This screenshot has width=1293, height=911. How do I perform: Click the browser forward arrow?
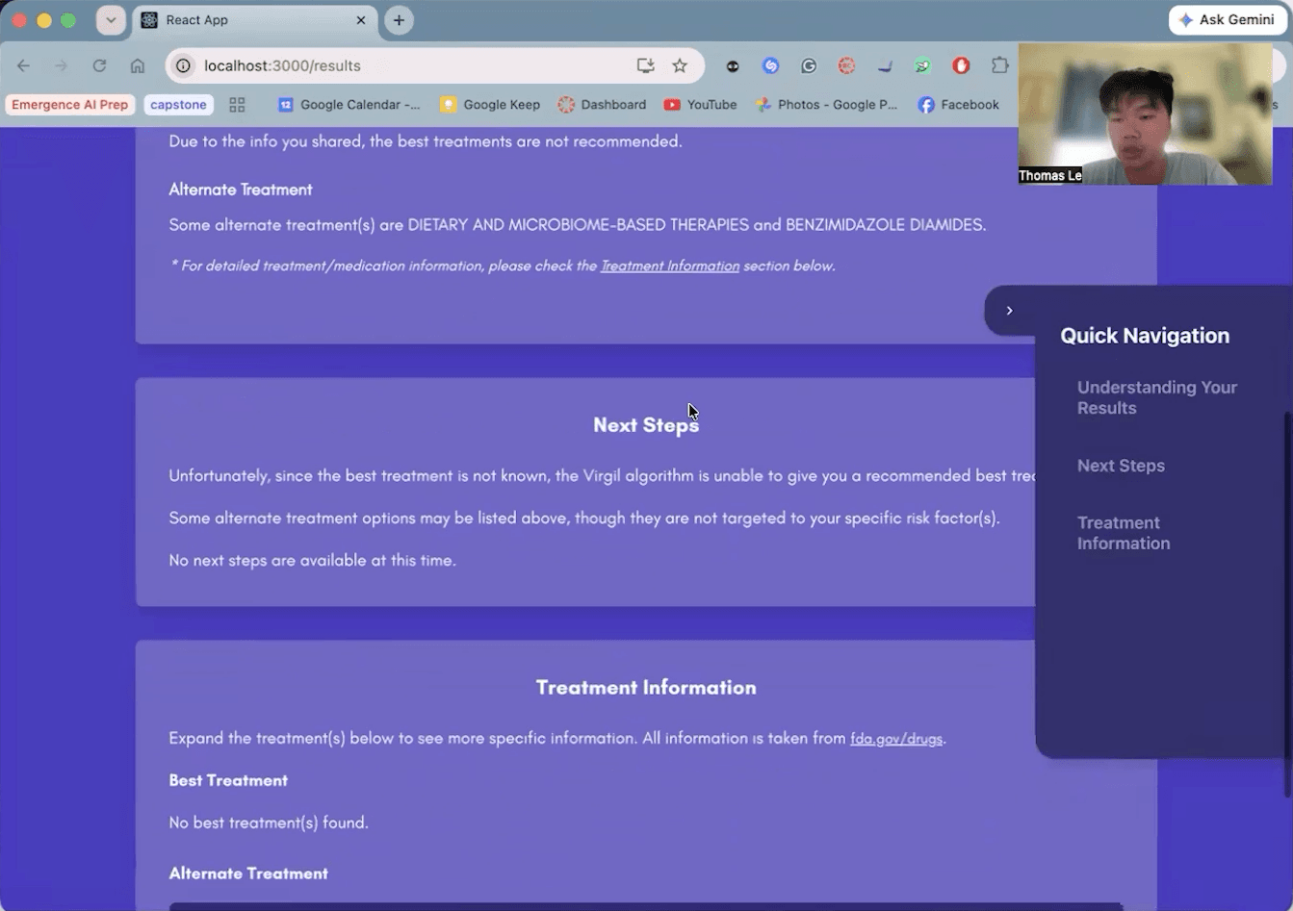click(61, 65)
